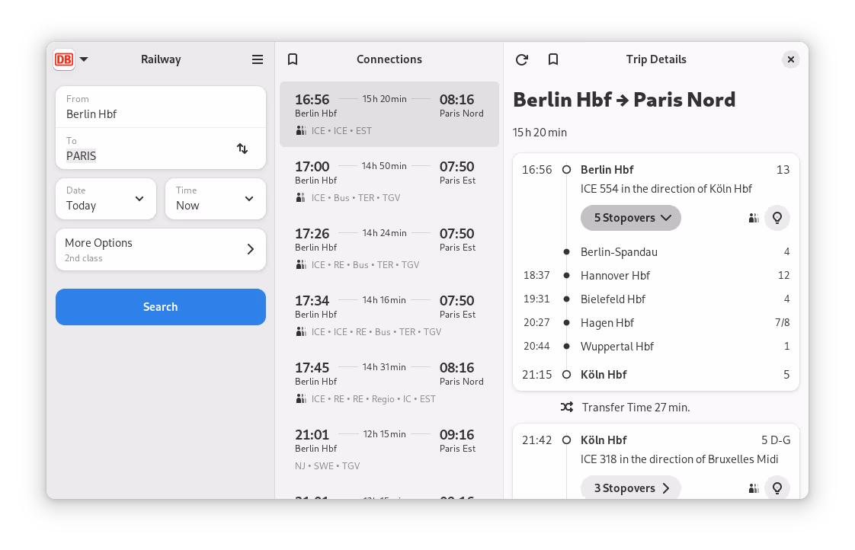The height and width of the screenshot is (550, 855).
Task: Collapse the 5 Stopovers list
Action: (631, 218)
